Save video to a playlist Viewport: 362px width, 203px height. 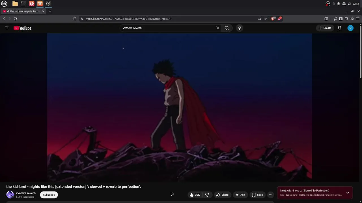[257, 195]
